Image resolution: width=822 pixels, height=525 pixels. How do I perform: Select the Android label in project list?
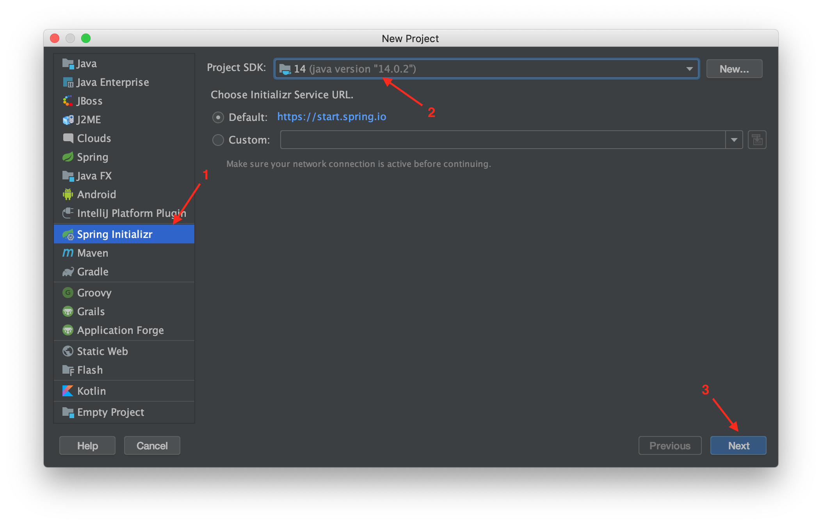96,194
